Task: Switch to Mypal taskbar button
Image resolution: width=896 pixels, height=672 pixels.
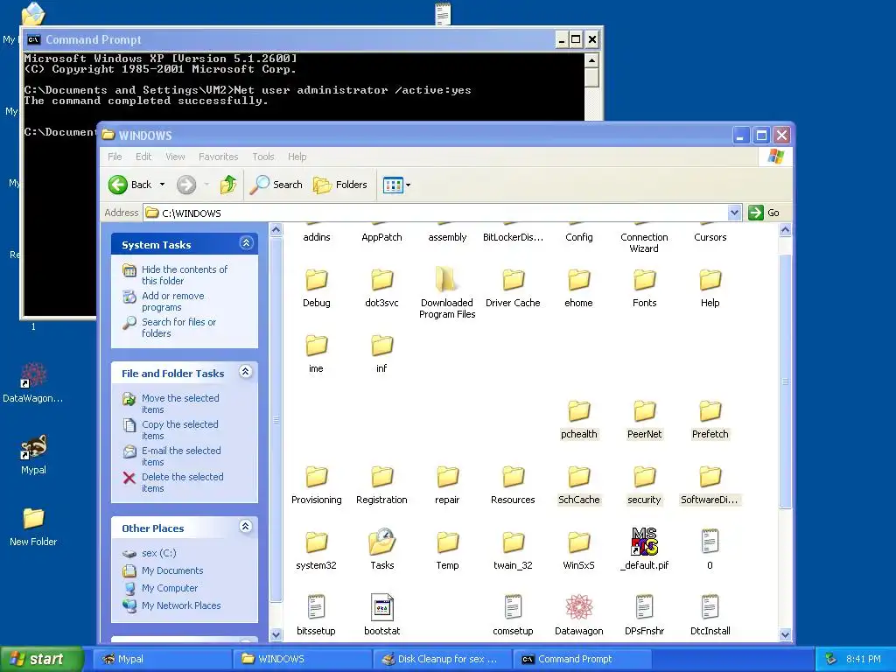Action: tap(162, 659)
